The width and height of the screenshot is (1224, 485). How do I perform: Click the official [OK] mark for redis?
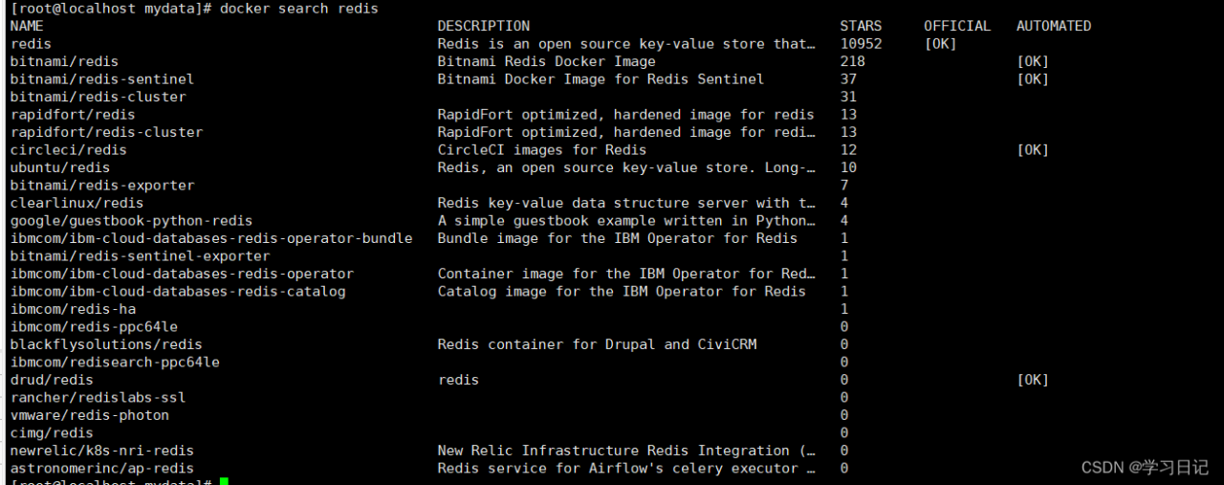(941, 44)
